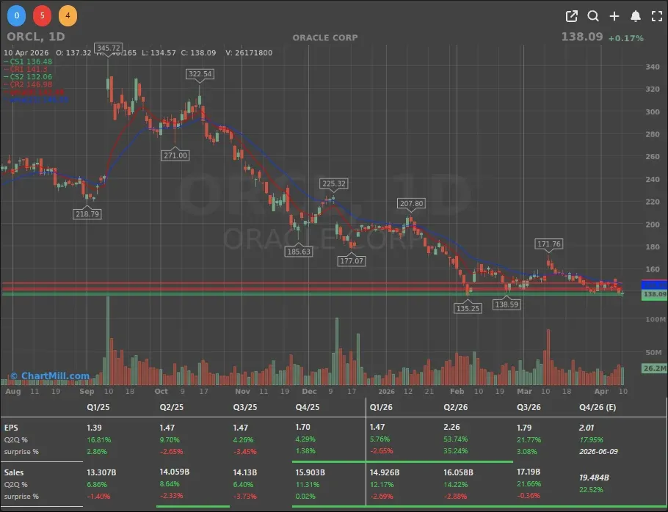Click Sales Q2Q value 22.52%
The image size is (668, 512).
point(591,489)
